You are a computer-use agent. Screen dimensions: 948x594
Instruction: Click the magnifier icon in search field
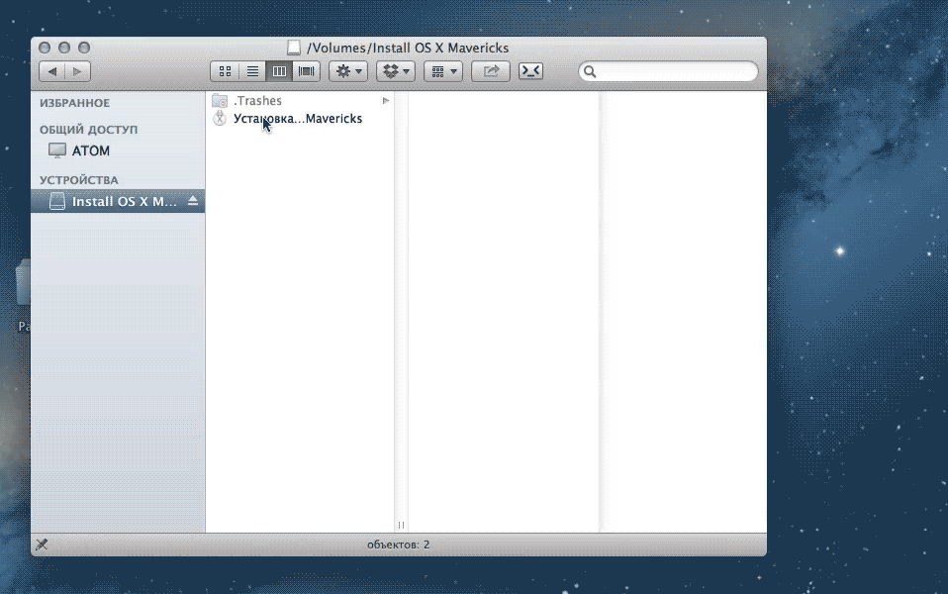coord(590,72)
